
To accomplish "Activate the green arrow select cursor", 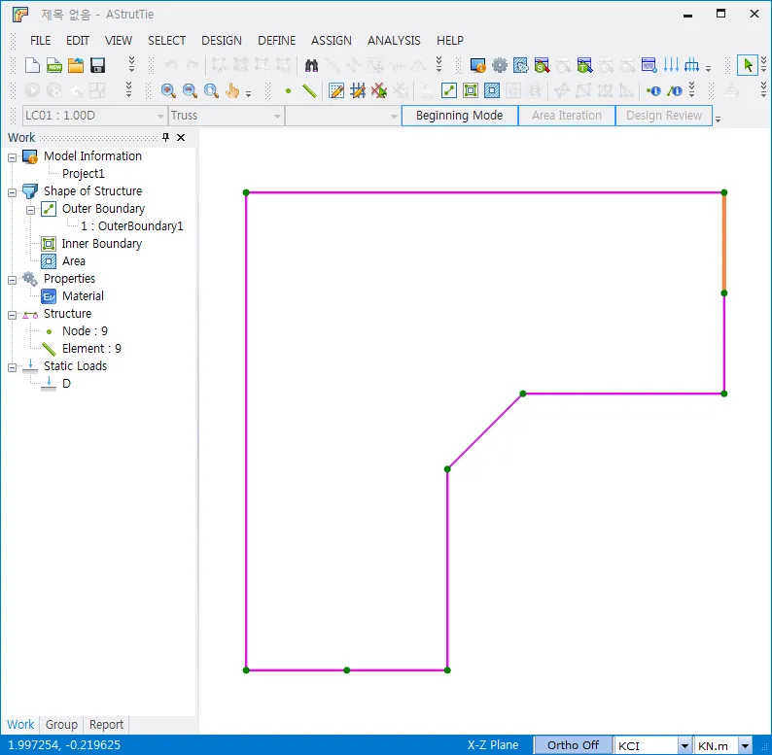I will tap(748, 65).
